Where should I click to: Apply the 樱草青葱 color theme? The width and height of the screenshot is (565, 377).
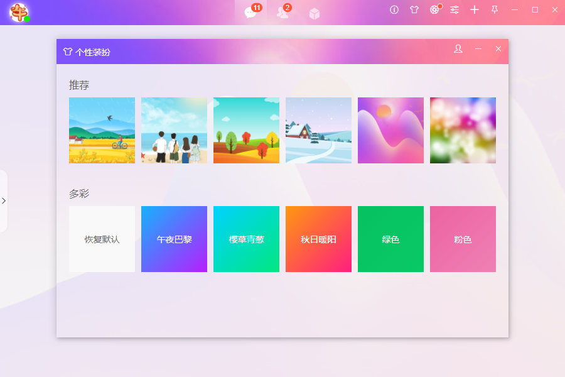click(x=247, y=239)
